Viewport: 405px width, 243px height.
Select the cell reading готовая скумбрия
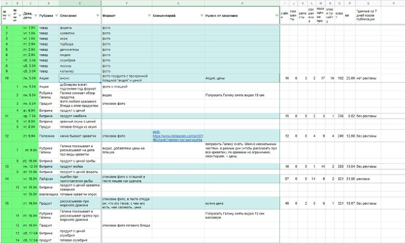80,240
